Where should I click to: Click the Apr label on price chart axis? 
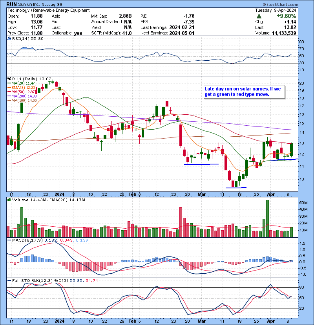coord(271,195)
